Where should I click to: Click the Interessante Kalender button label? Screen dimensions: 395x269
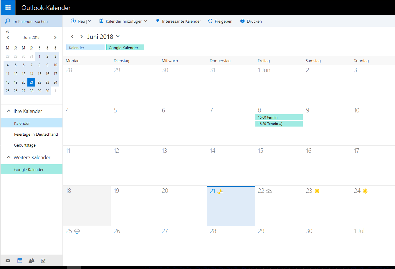pos(181,21)
